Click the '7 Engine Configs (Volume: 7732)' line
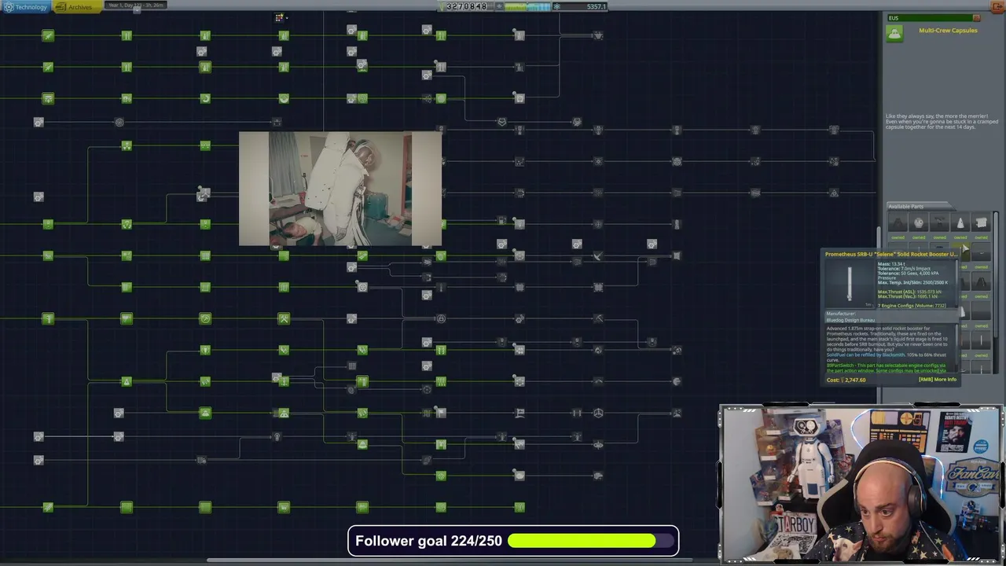 pos(911,305)
